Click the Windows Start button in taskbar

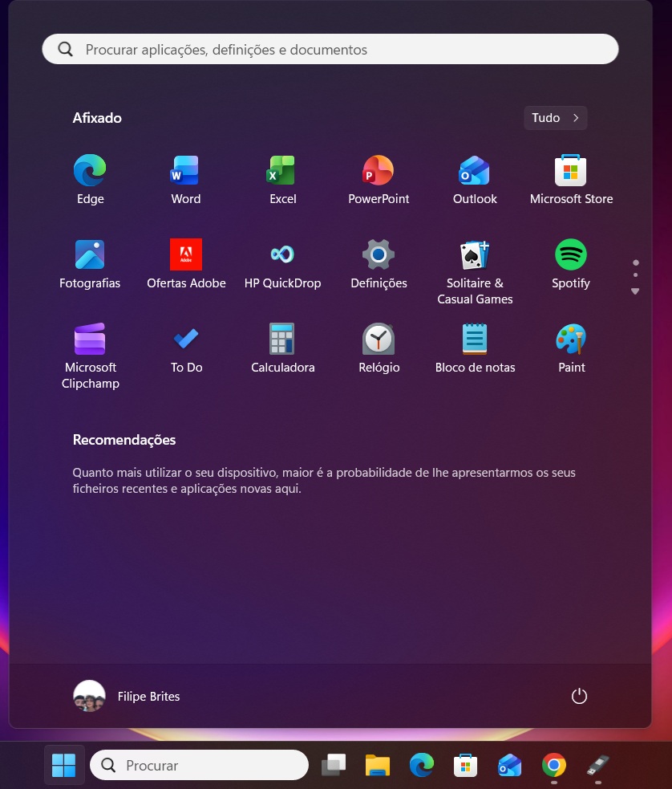[x=63, y=766]
